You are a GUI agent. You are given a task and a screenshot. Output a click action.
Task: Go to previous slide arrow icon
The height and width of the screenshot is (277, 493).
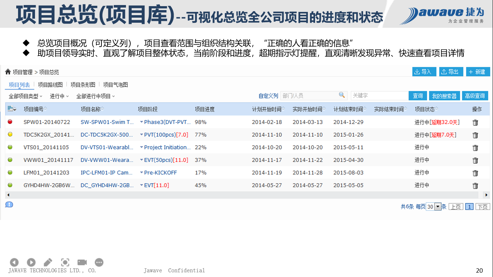(14, 262)
